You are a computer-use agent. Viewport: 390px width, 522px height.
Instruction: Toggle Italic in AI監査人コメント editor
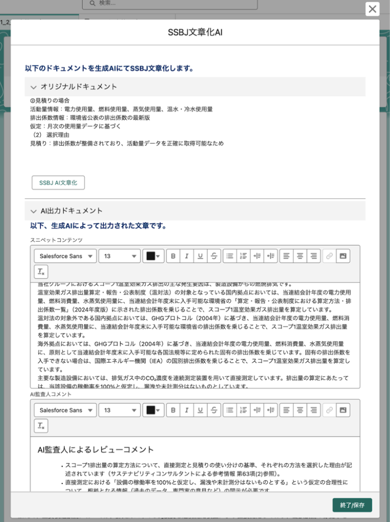pyautogui.click(x=187, y=410)
